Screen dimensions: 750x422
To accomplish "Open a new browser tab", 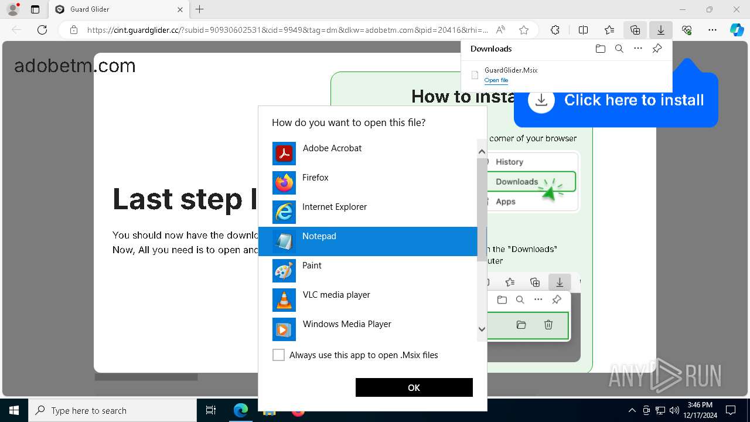I will click(200, 9).
